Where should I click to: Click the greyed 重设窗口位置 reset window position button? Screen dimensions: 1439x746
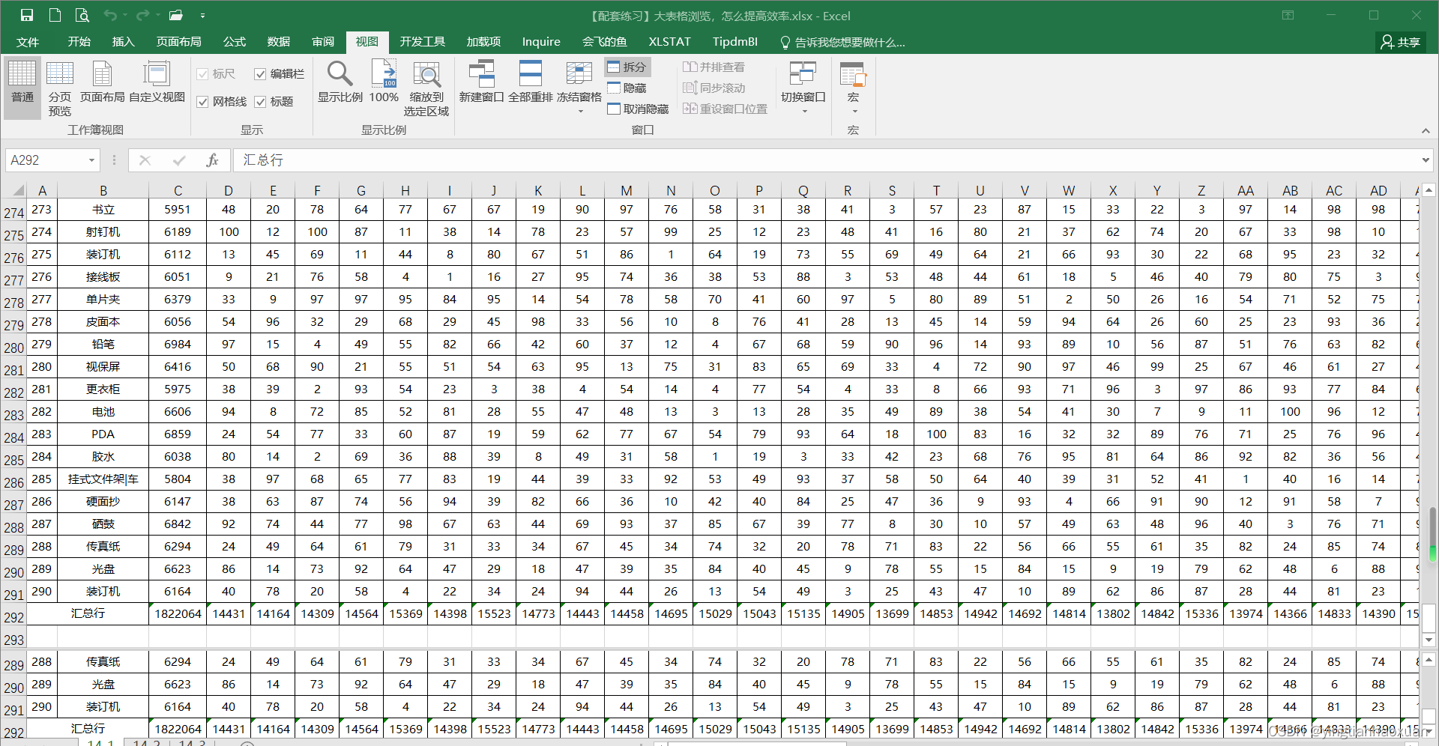[x=725, y=109]
